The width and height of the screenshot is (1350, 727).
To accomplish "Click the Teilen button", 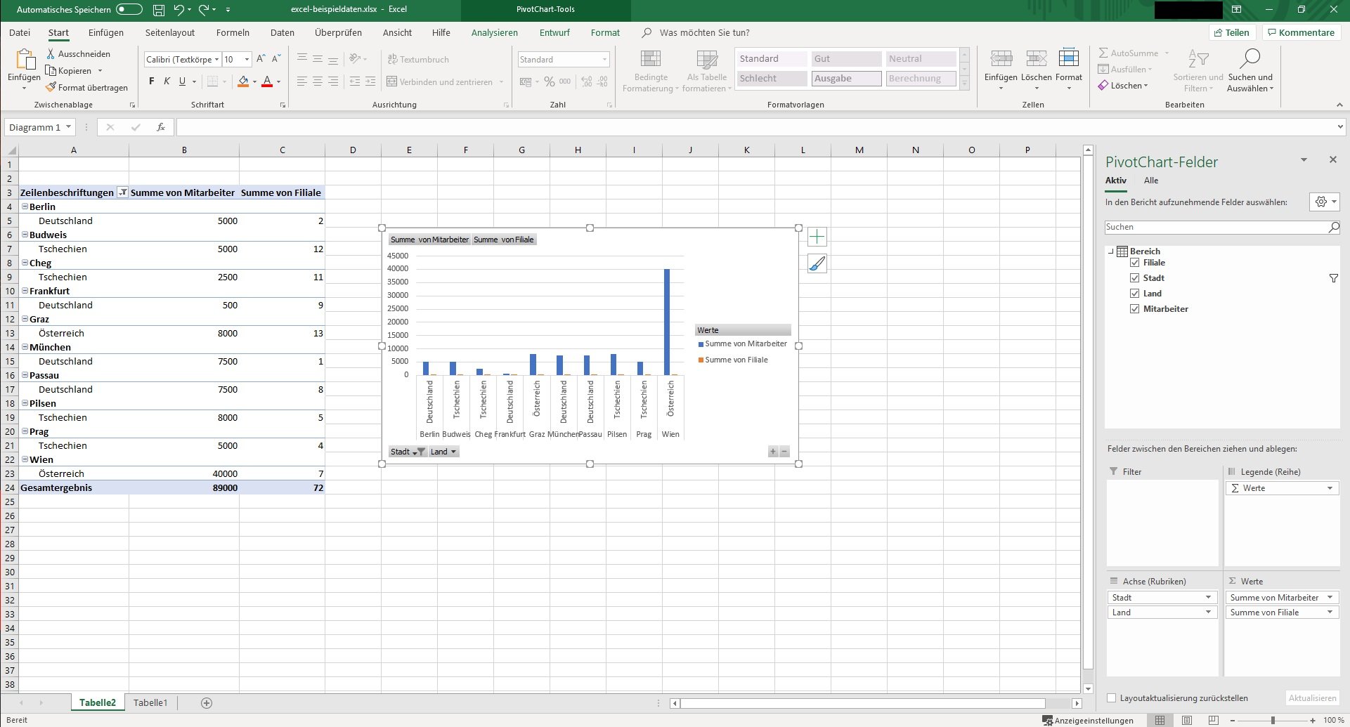I will point(1231,33).
